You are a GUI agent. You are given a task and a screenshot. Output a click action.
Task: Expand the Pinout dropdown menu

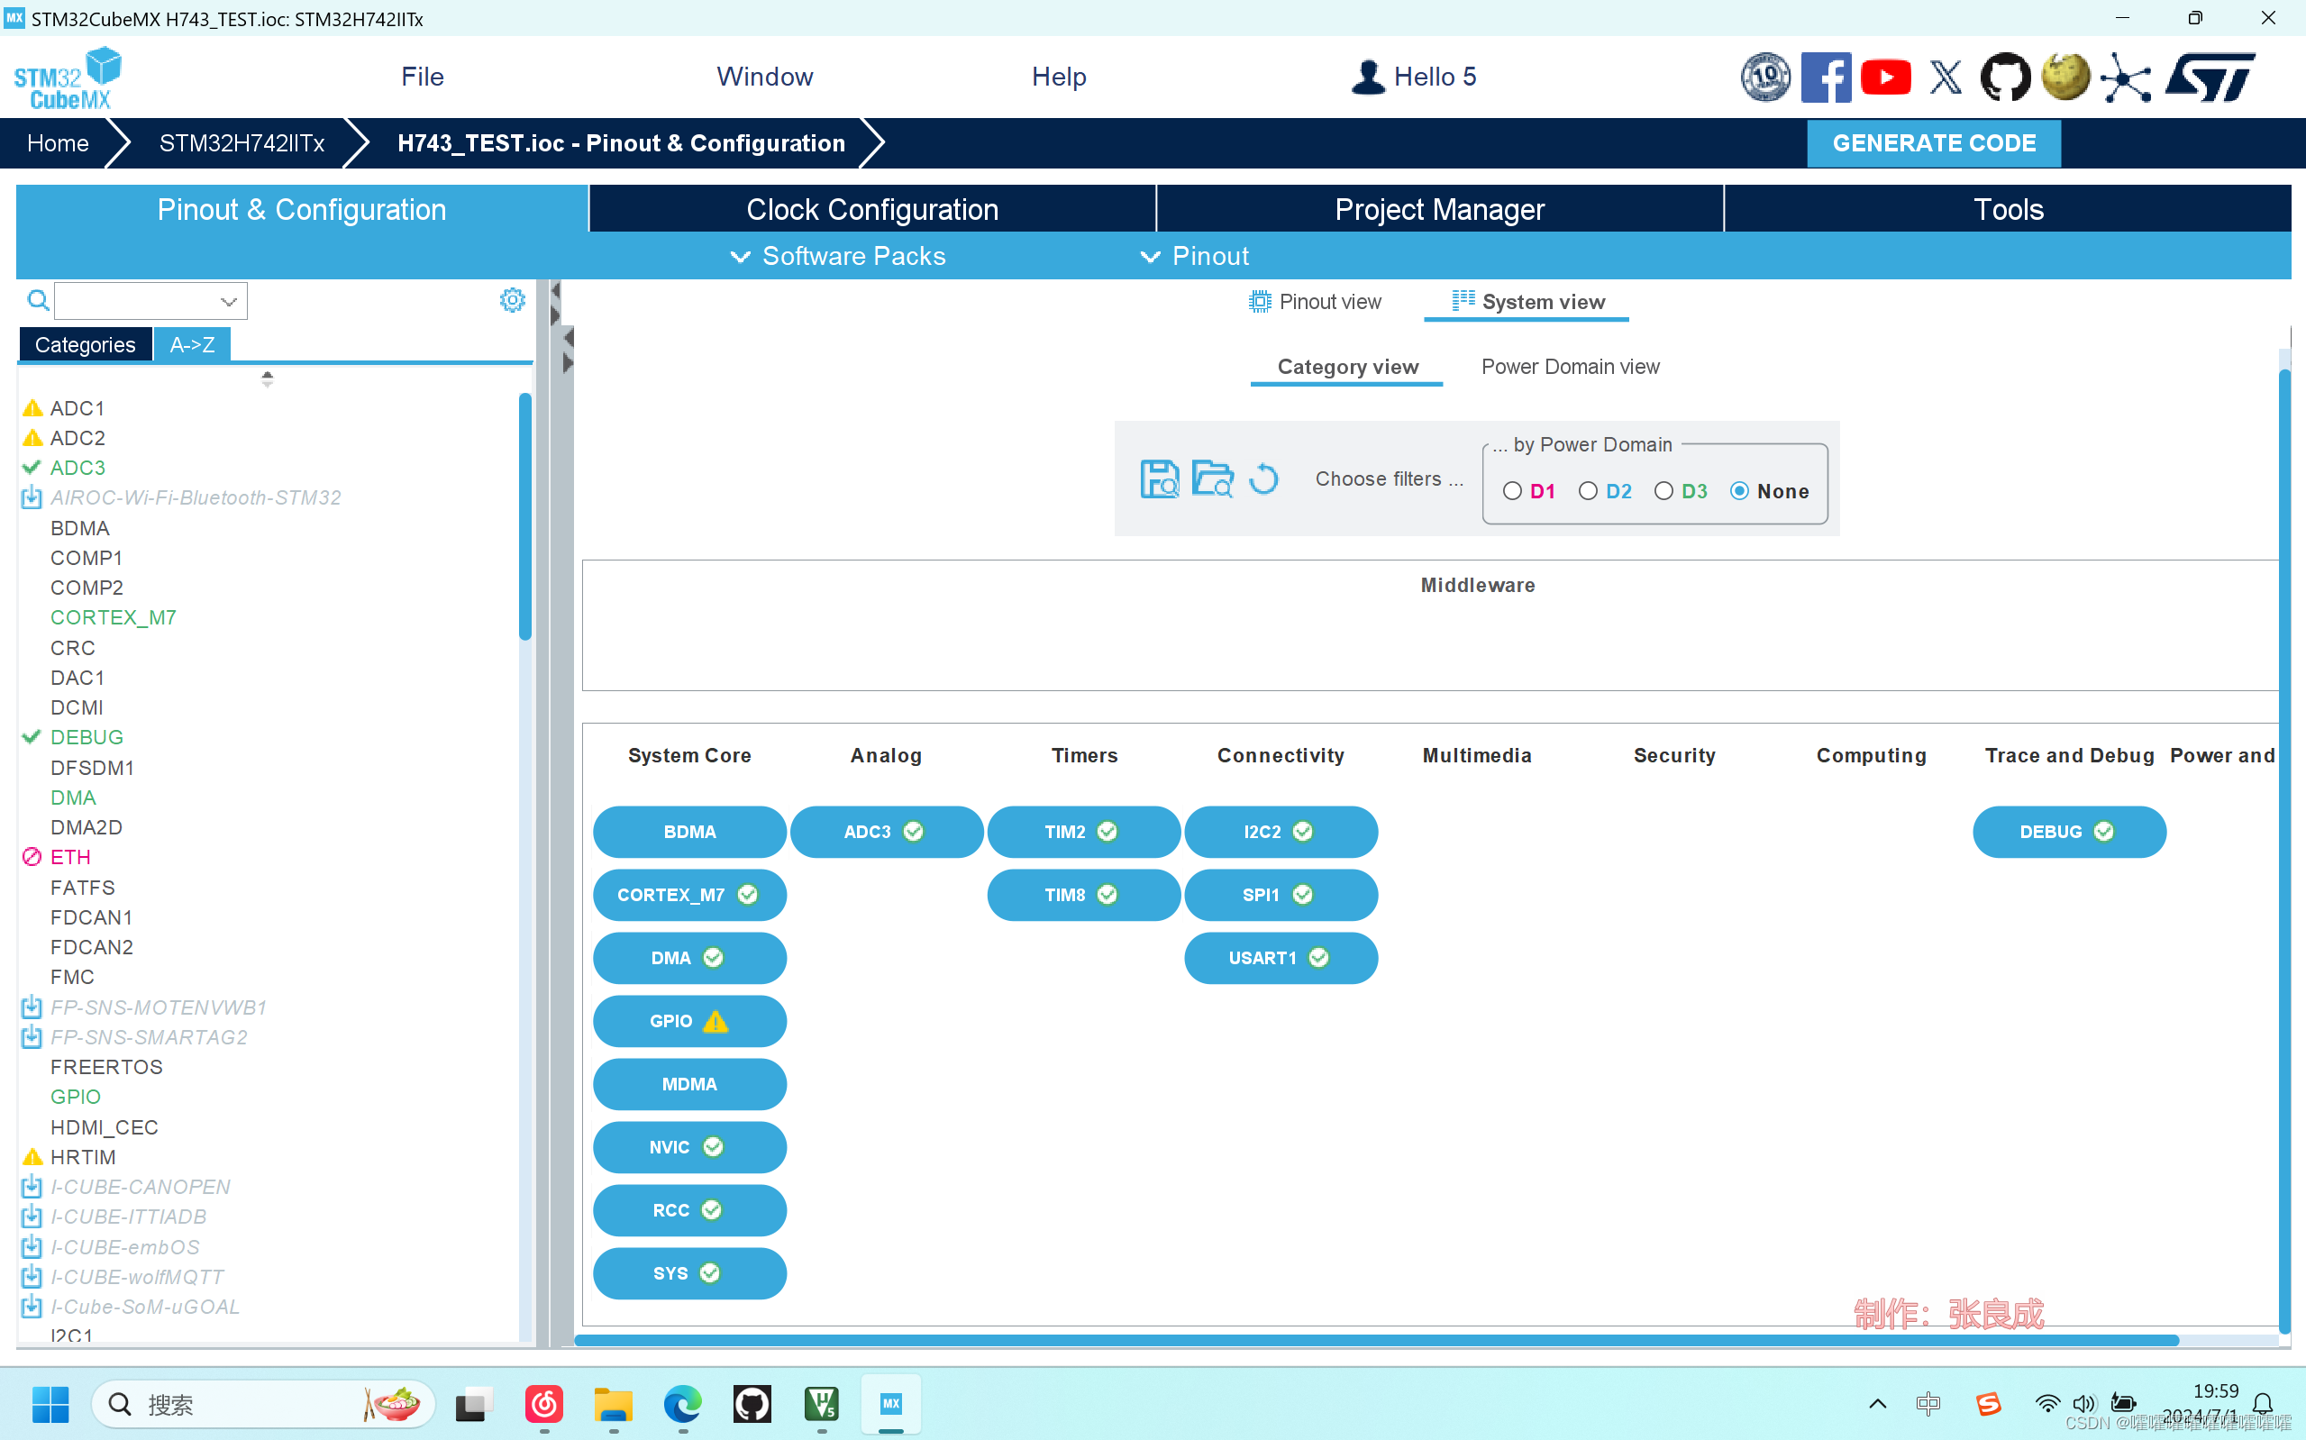pos(1195,256)
